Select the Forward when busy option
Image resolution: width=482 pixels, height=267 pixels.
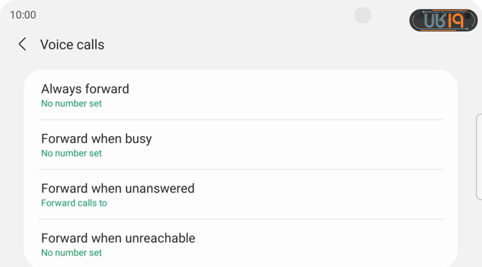point(96,139)
